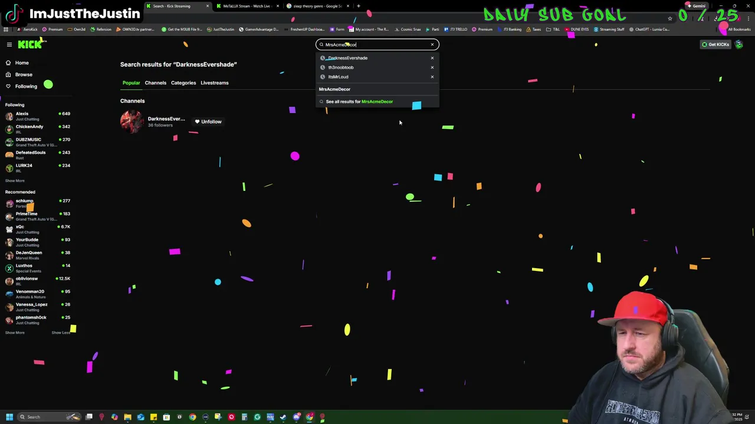The height and width of the screenshot is (424, 755).
Task: Open a new browser tab
Action: (359, 6)
